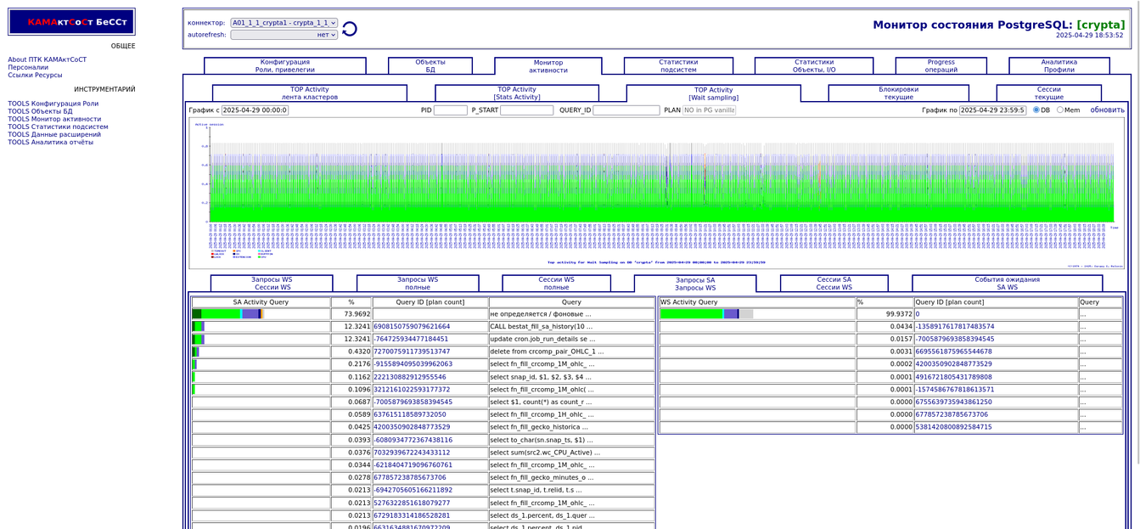Open the коннектор dropdown
Image resolution: width=1140 pixels, height=529 pixels.
tap(284, 23)
